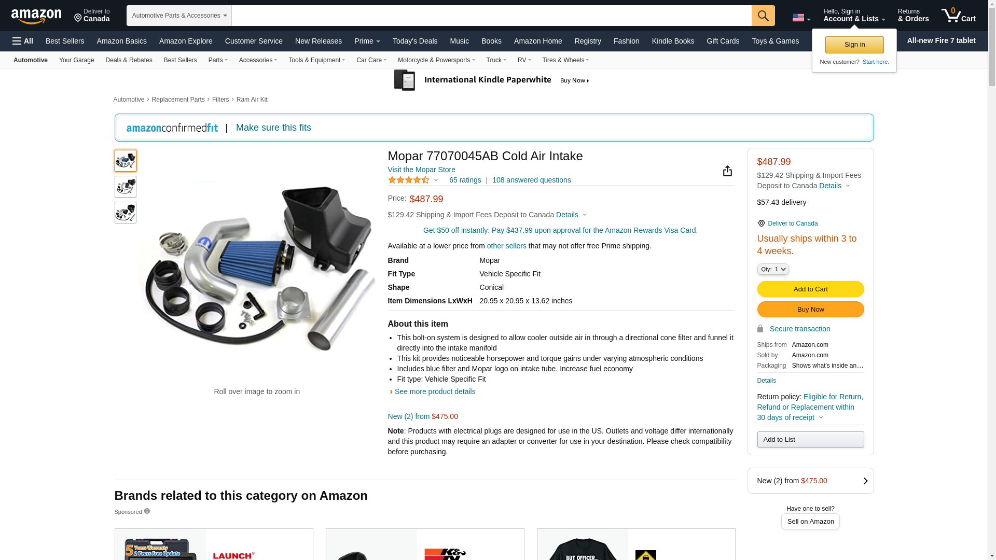Image resolution: width=996 pixels, height=560 pixels.
Task: Click inside the search input field
Action: tap(491, 16)
